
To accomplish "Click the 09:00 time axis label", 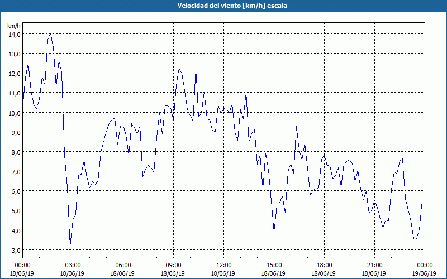I will point(173,266).
